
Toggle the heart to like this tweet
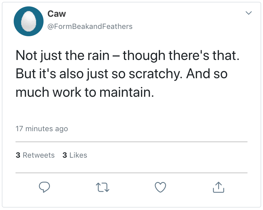tap(160, 187)
